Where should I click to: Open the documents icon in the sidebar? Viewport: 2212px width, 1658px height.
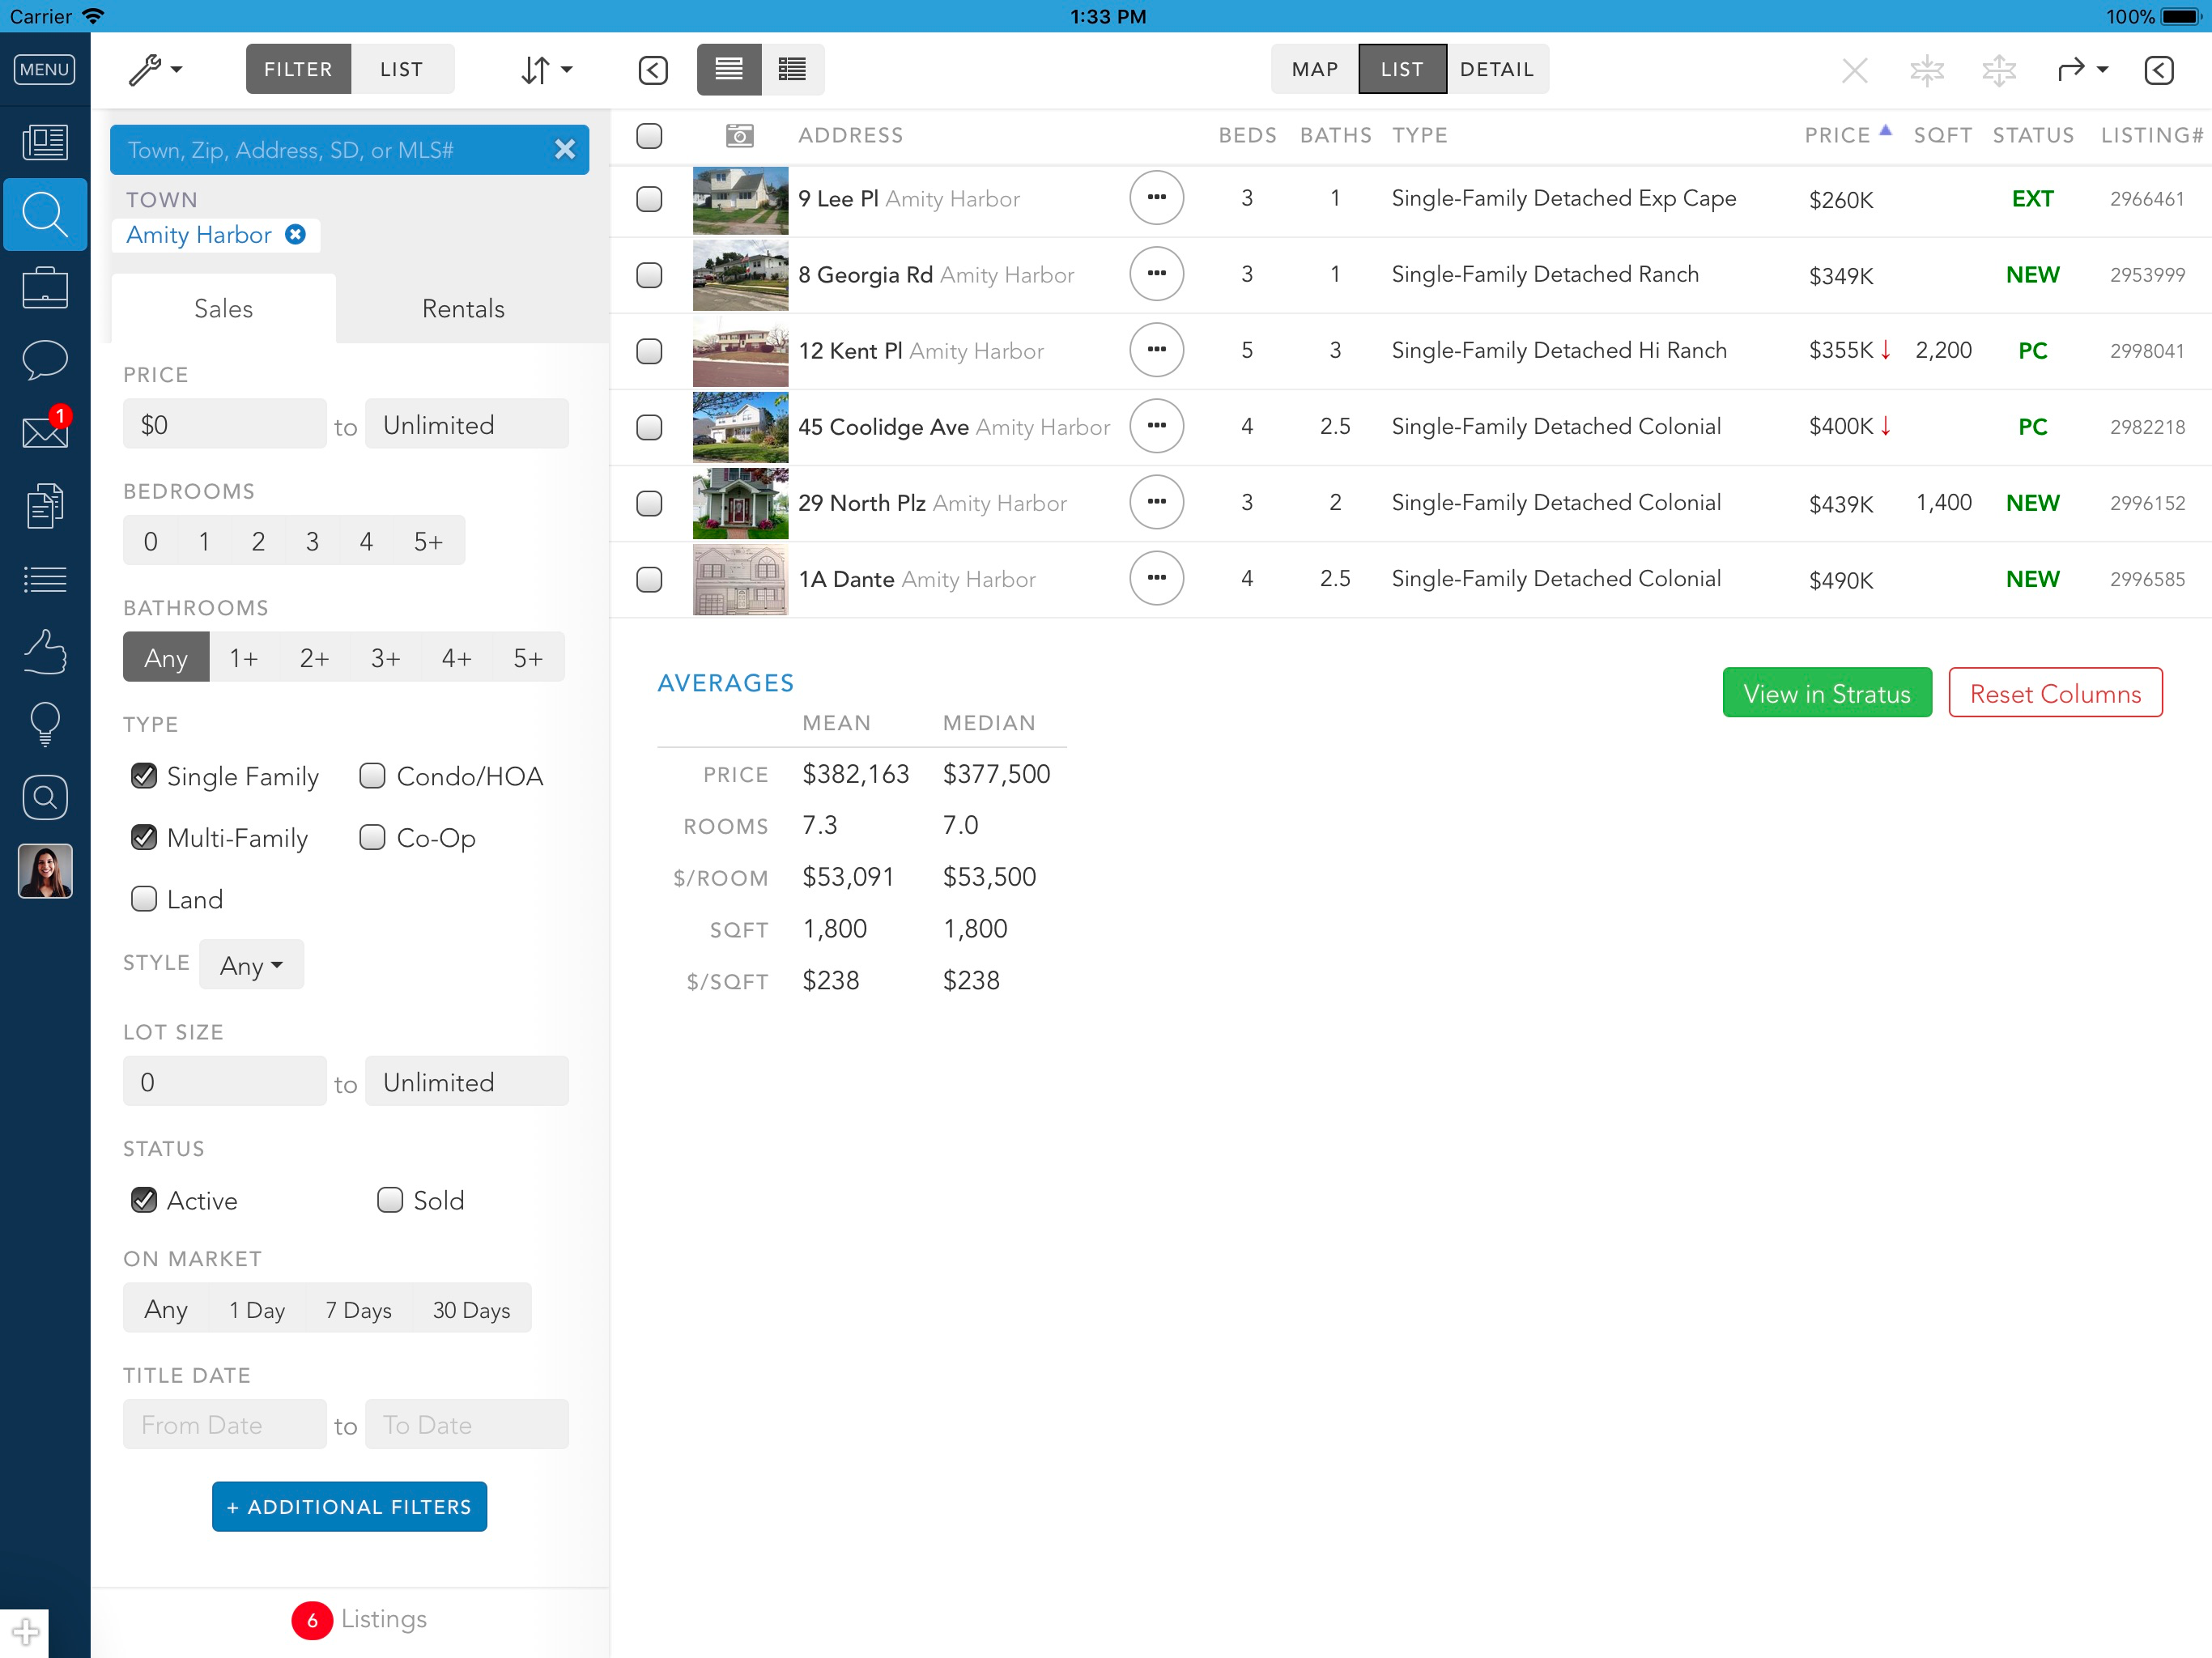45,505
